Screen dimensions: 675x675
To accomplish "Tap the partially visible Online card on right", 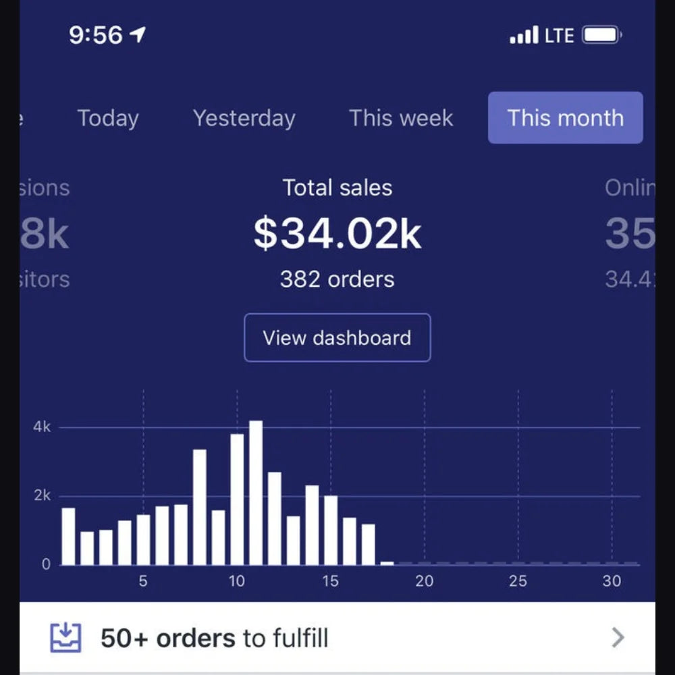I will (630, 233).
